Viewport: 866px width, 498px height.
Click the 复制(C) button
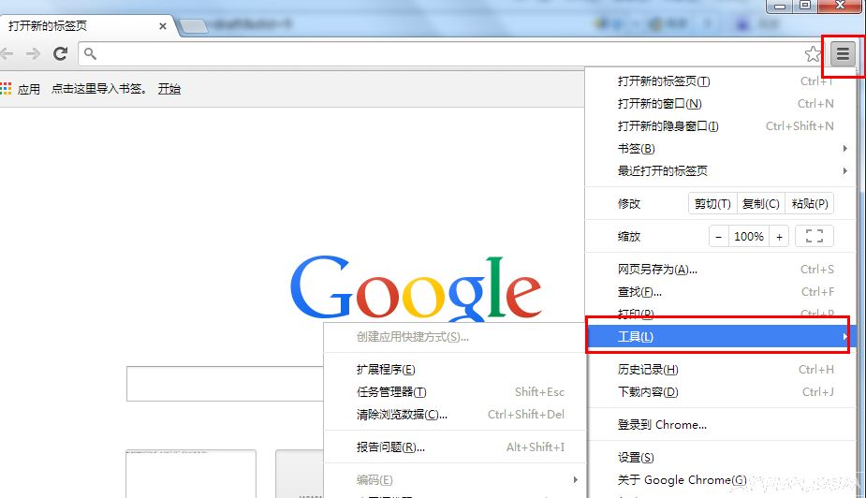[760, 204]
